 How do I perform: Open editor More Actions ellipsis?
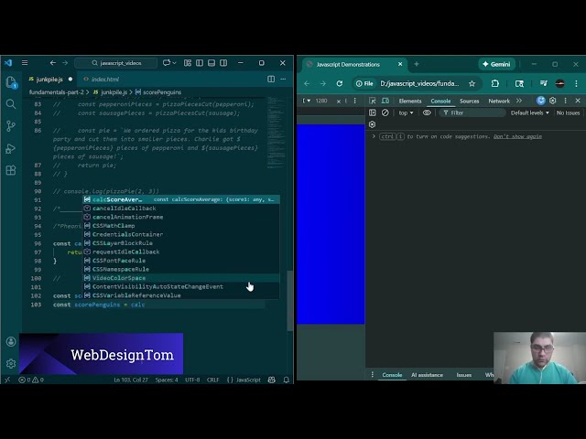(283, 80)
